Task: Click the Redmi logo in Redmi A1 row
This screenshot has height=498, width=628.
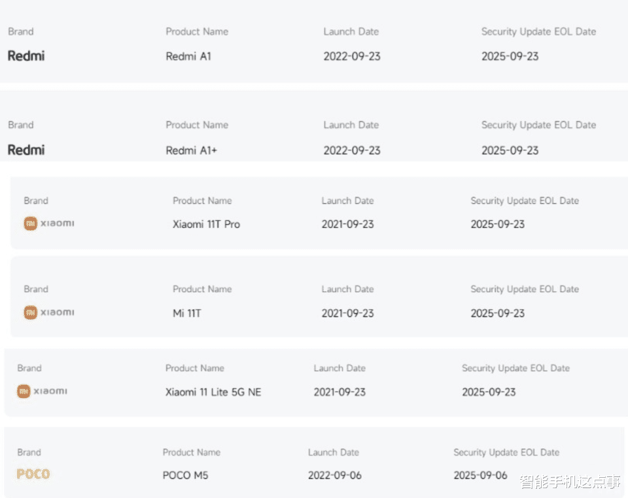Action: point(26,56)
